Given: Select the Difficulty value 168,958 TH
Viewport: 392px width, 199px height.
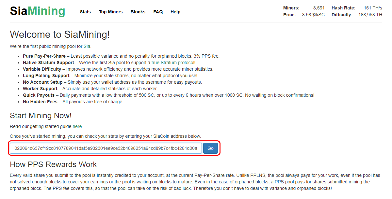Looking at the screenshot, I should [370, 15].
